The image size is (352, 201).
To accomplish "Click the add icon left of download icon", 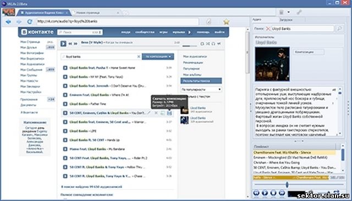I will pyautogui.click(x=163, y=113).
